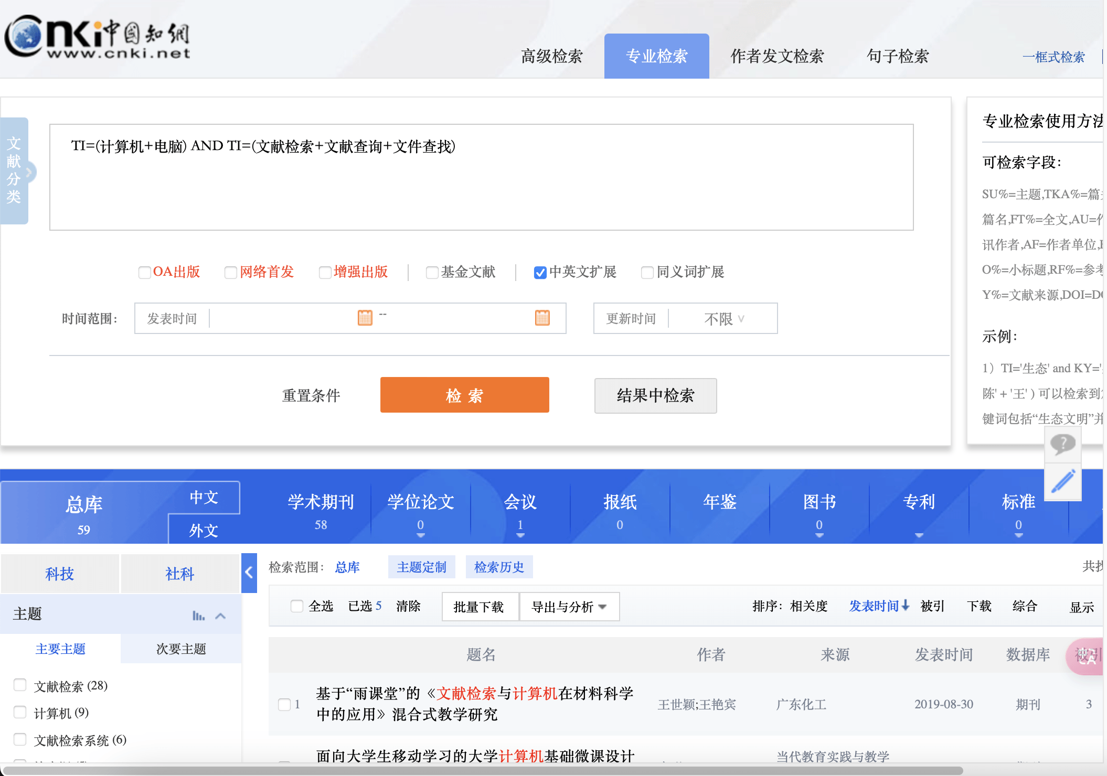1107x776 pixels.
Task: Check the 文献检索系统 (6) topic filter
Action: (x=20, y=739)
